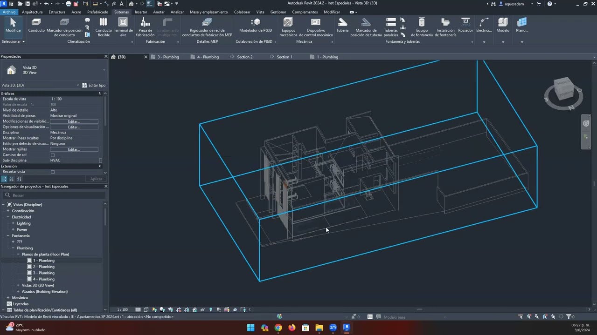Click the disabled Aplicar button
Image resolution: width=597 pixels, height=335 pixels.
pyautogui.click(x=96, y=179)
